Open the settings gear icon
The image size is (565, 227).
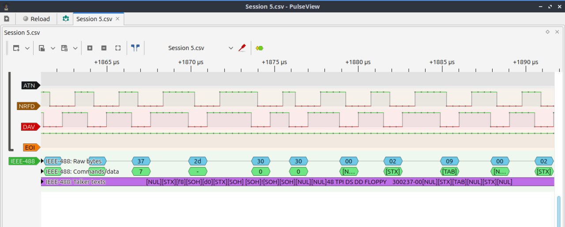coord(66,19)
